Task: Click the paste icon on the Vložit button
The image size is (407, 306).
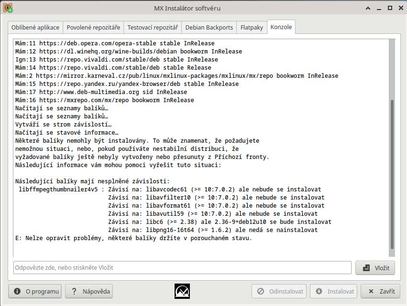Action: pyautogui.click(x=366, y=268)
